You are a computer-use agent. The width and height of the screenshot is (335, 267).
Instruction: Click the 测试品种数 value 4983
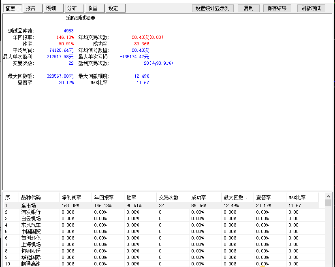68,31
